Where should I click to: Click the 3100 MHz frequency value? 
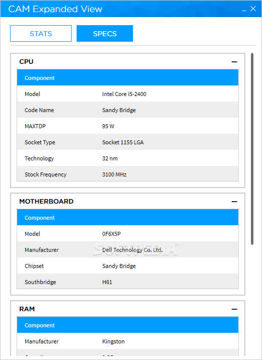pos(114,174)
